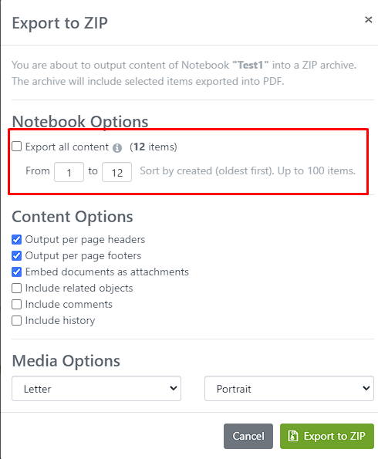Image resolution: width=378 pixels, height=459 pixels.
Task: Enable the Export all content checkbox
Action: click(17, 146)
